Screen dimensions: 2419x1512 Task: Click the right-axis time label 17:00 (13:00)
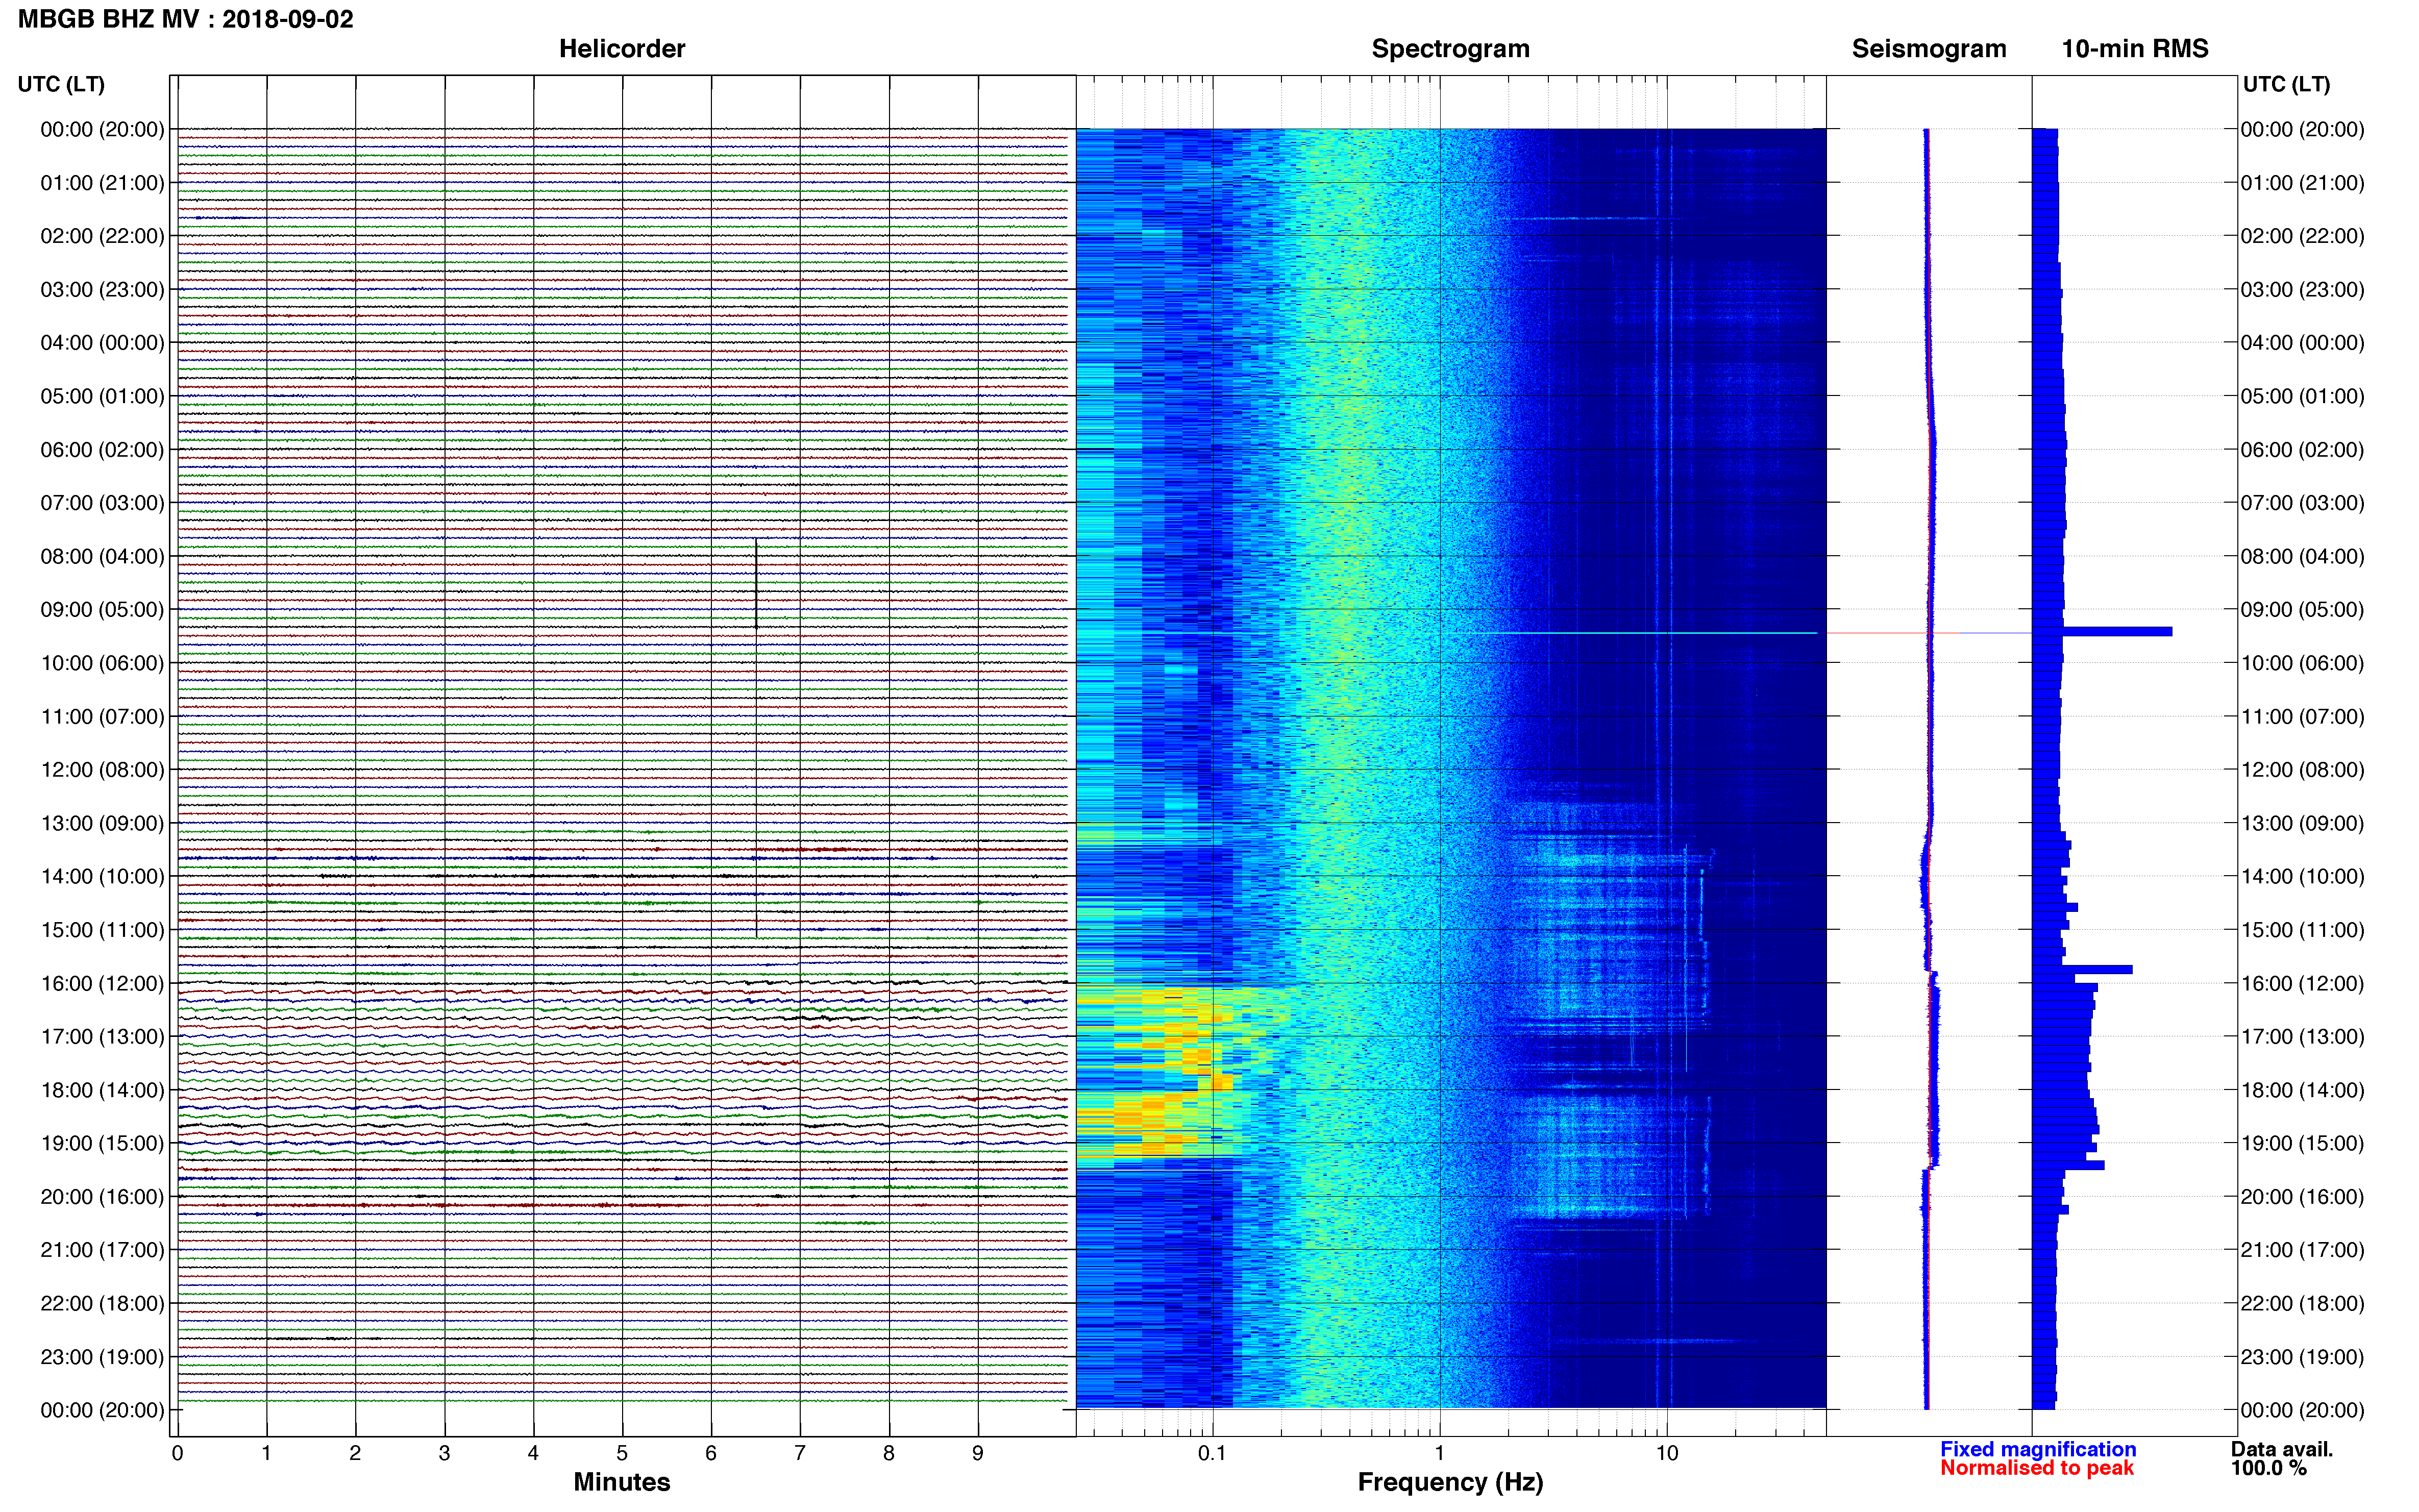[x=2302, y=1036]
